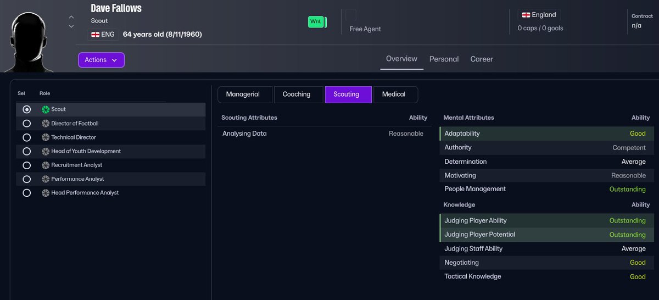Click the Authority attribute row
The image size is (659, 300).
pos(546,148)
